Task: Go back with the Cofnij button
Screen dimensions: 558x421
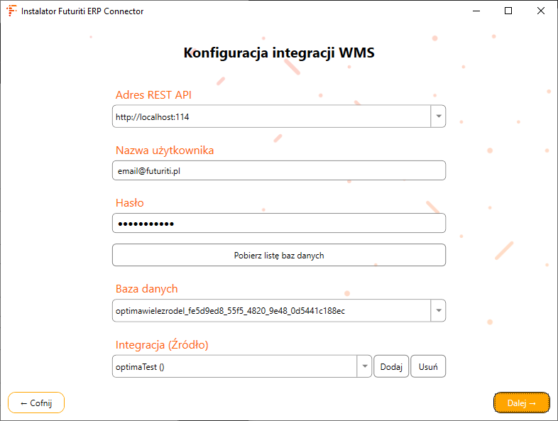Action: 36,403
